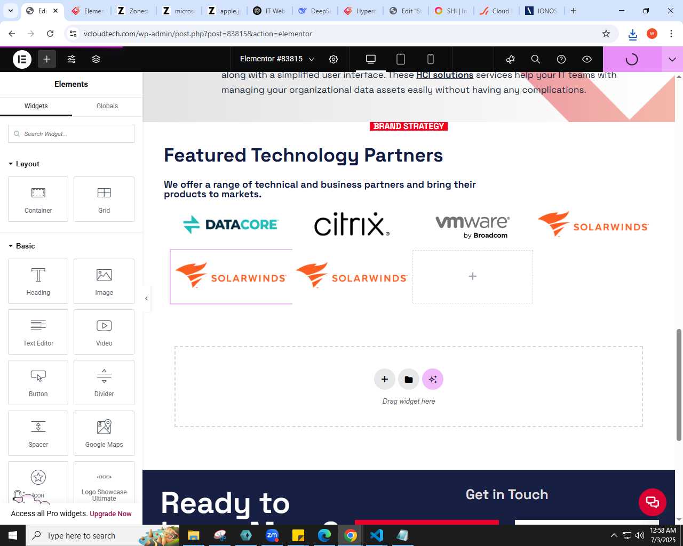Open Visual Studio Code from taskbar
The image size is (683, 546).
376,535
